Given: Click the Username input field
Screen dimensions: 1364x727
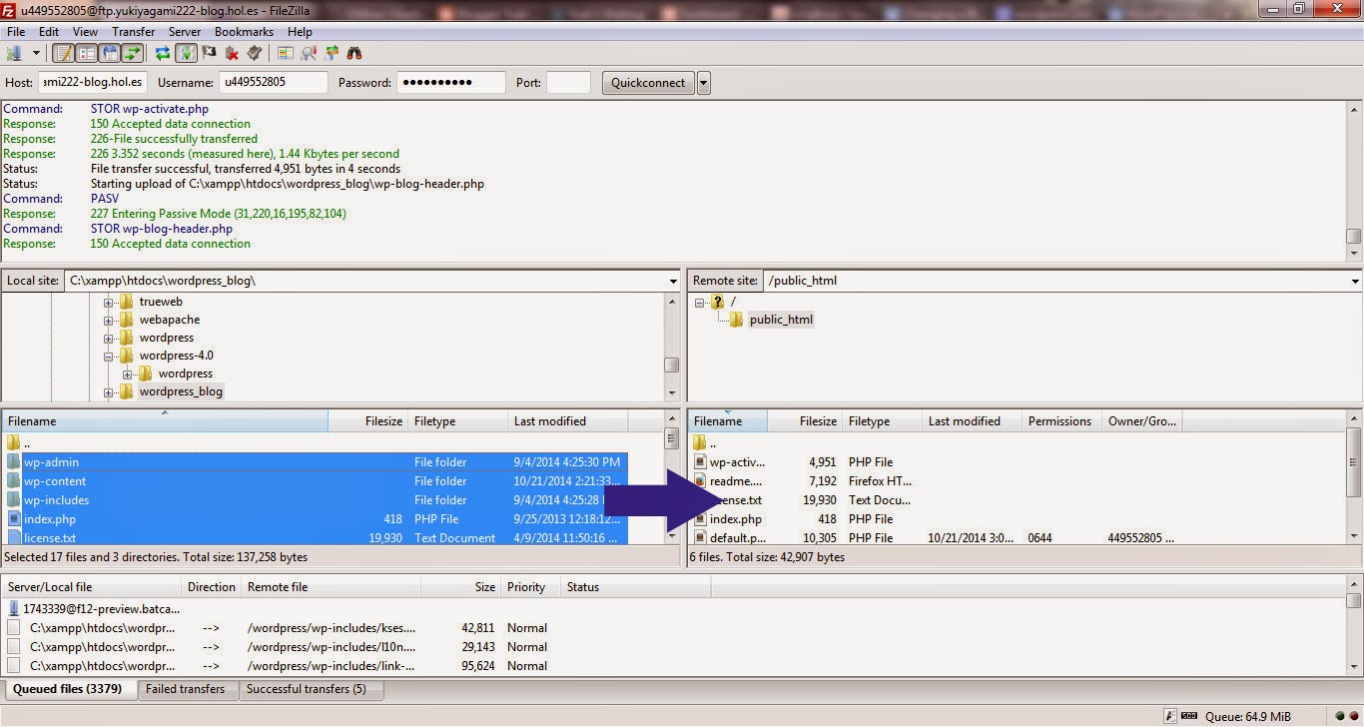Looking at the screenshot, I should [274, 83].
